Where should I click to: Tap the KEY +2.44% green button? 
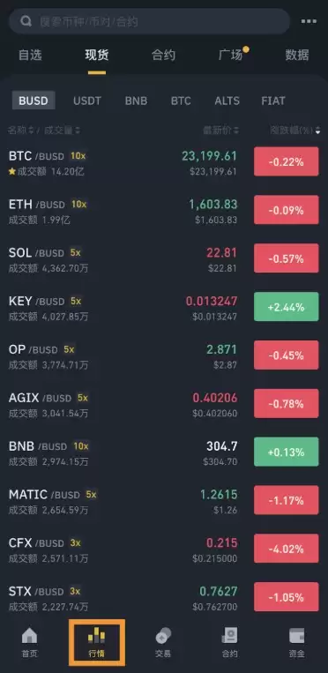click(x=287, y=307)
